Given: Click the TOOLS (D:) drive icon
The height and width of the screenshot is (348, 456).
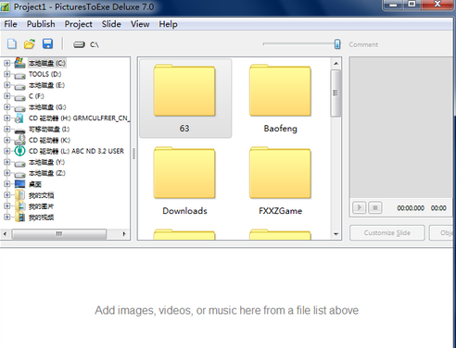Looking at the screenshot, I should click(x=19, y=75).
